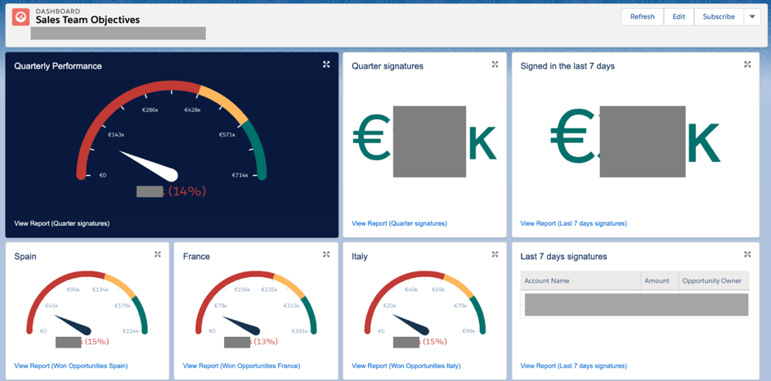
Task: Expand the France gauge widget
Action: pos(326,255)
